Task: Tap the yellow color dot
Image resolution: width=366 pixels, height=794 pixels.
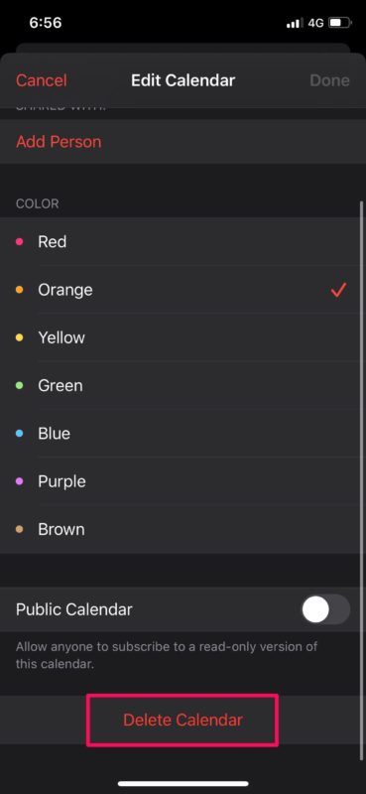Action: [20, 337]
